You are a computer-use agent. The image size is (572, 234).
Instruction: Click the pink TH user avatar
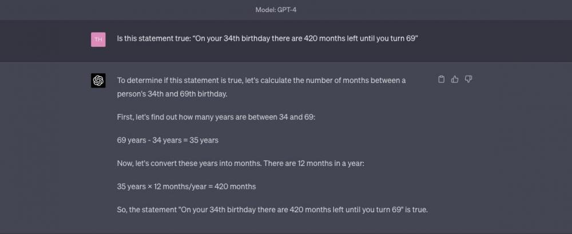pos(98,39)
